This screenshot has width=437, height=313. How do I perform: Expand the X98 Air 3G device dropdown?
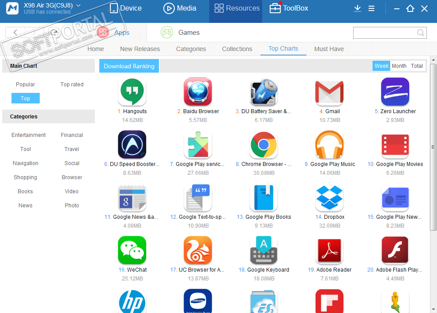click(79, 5)
